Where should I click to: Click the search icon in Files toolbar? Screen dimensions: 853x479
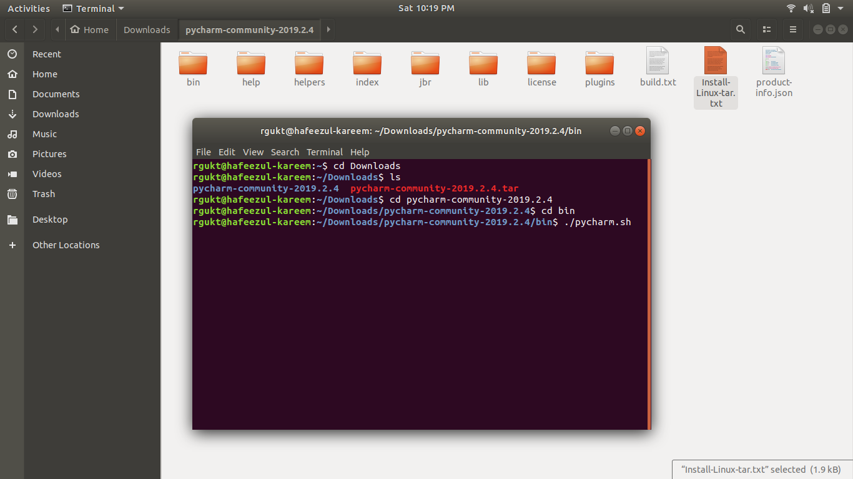pos(740,29)
